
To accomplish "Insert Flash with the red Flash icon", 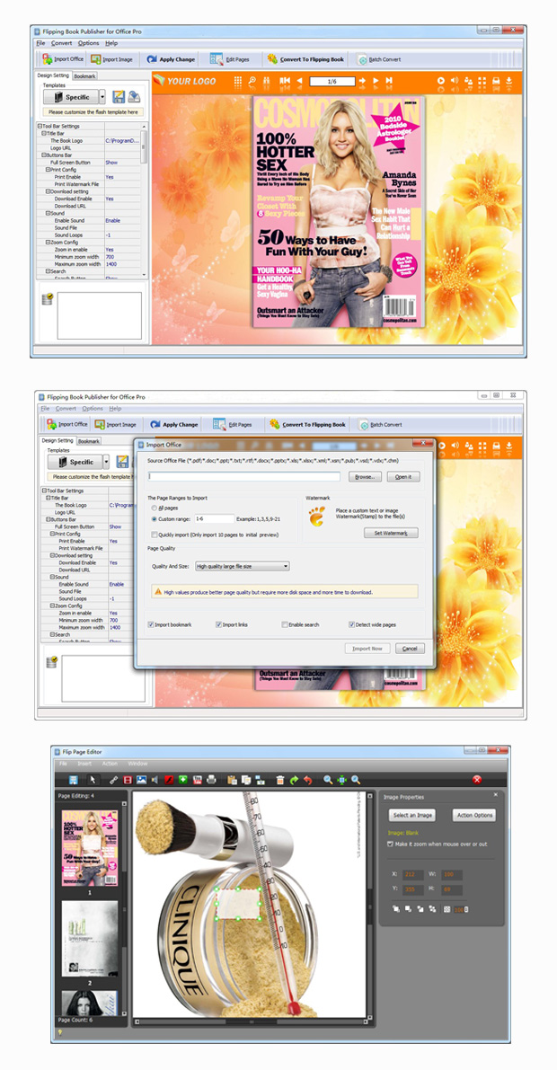I will click(x=169, y=779).
